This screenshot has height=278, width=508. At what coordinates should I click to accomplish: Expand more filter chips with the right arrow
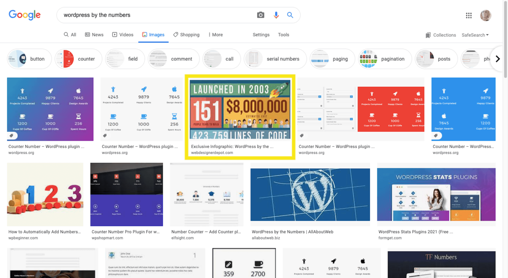(x=497, y=59)
